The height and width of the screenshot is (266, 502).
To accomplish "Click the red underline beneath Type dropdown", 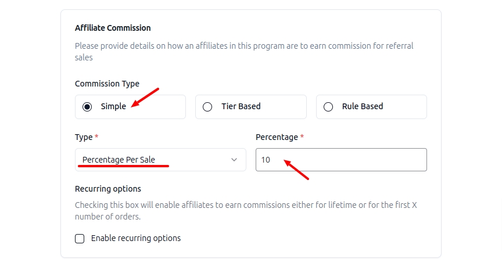I will coord(123,166).
